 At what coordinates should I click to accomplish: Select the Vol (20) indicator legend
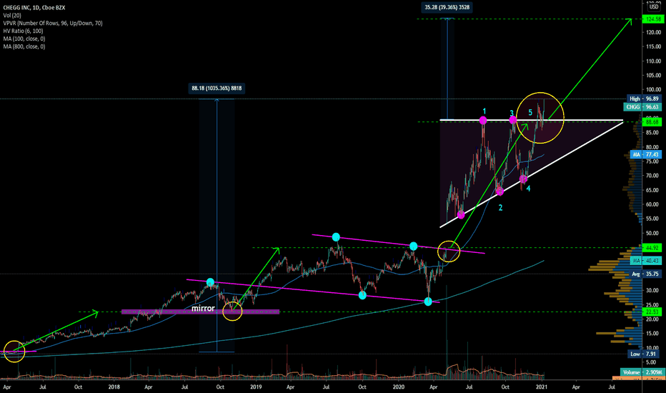[12, 15]
